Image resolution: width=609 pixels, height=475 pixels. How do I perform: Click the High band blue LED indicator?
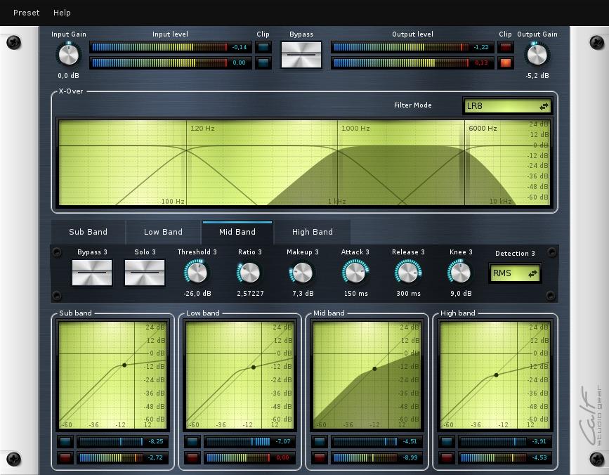click(x=447, y=441)
